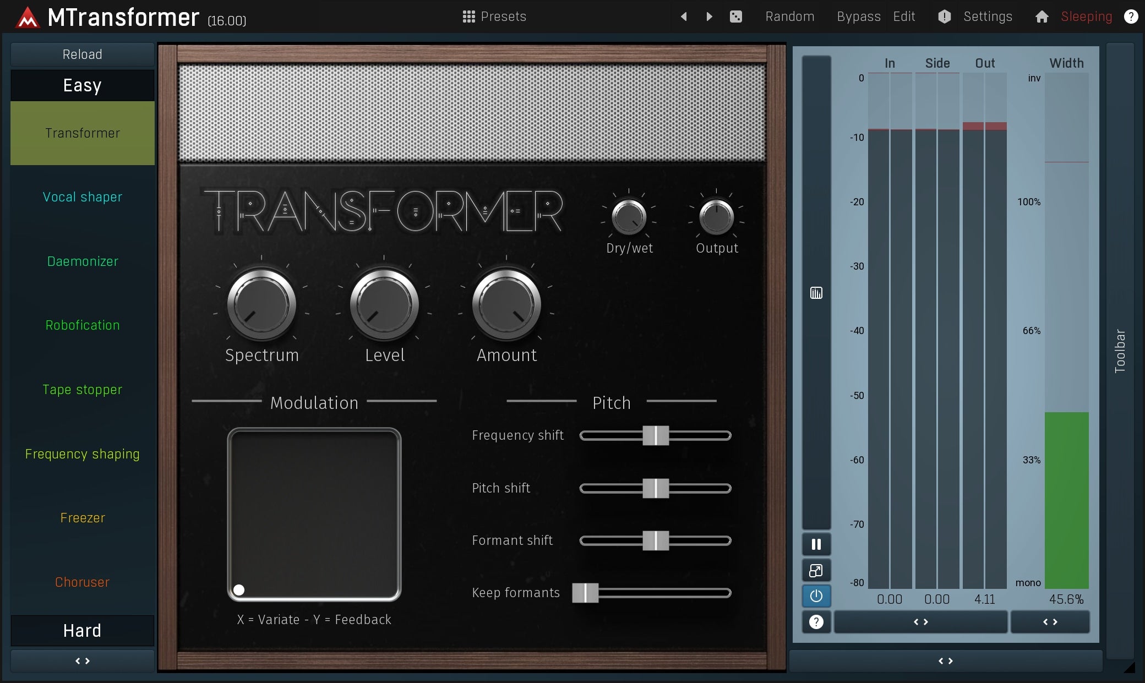Open help via the question mark icon
The width and height of the screenshot is (1145, 683).
coord(1131,17)
